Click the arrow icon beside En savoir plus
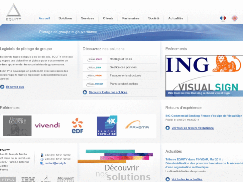Screen dimensions: 243x182 coord(2,87)
